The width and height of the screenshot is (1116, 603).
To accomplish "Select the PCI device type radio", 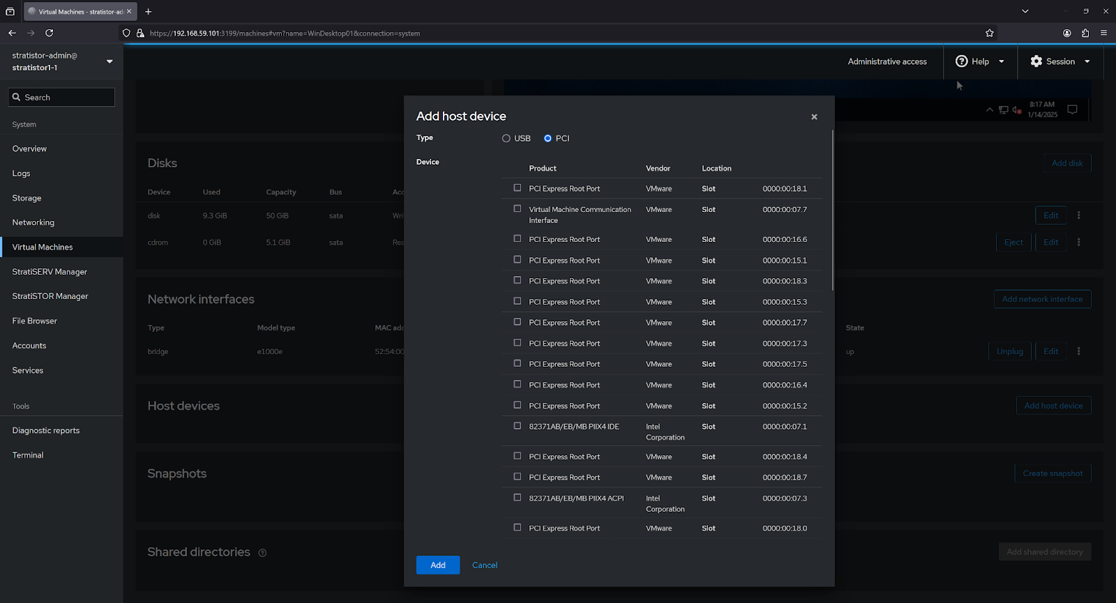I will 548,139.
